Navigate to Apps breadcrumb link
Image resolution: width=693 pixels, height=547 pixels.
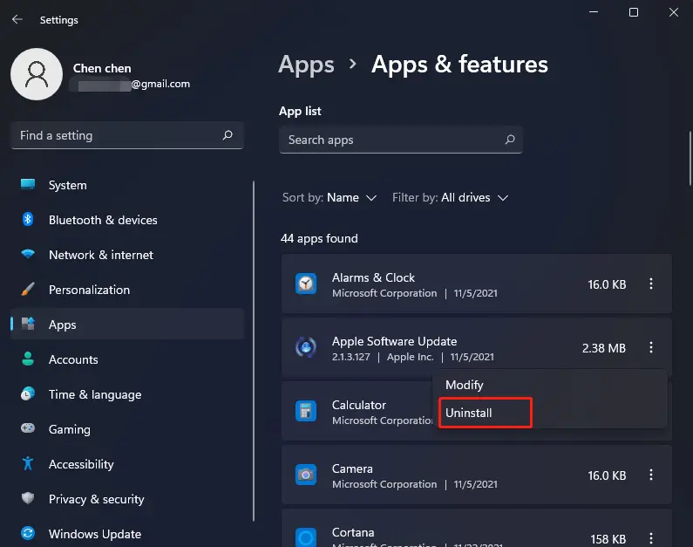[306, 65]
